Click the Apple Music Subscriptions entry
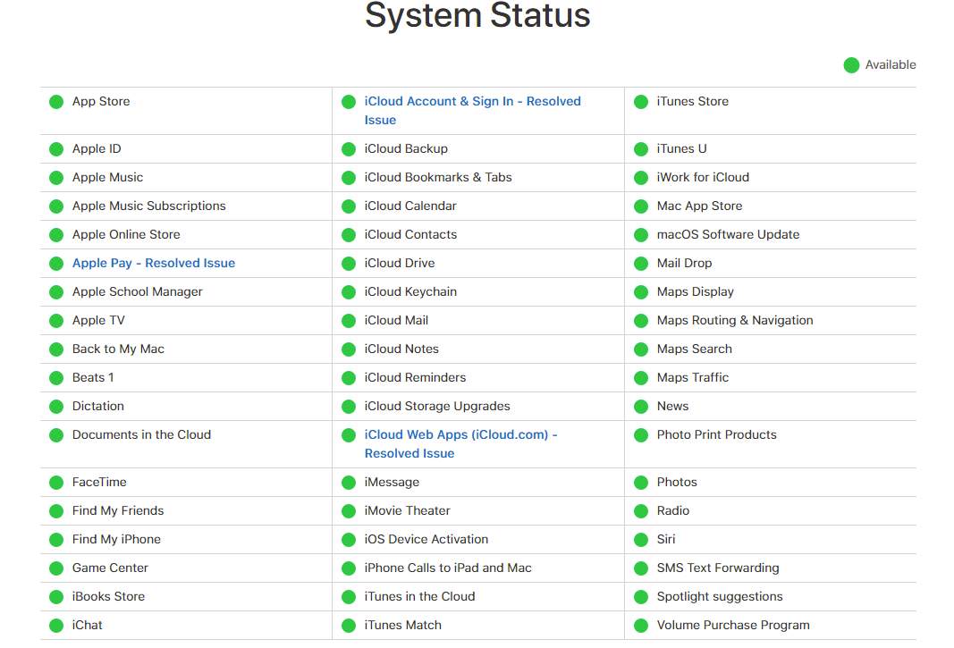 [149, 206]
